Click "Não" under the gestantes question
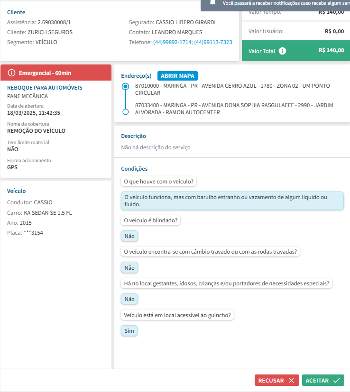 point(129,299)
